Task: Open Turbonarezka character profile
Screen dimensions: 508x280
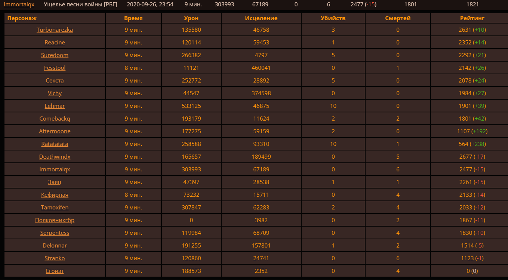Action: pyautogui.click(x=55, y=30)
